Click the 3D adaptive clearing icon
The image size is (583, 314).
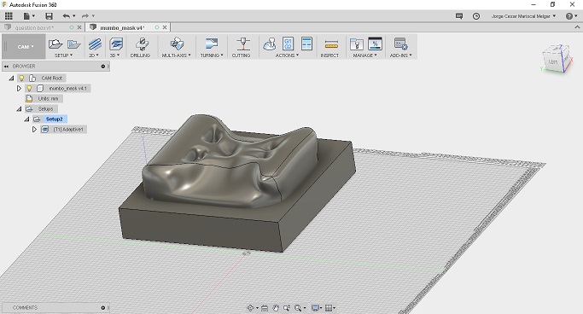pos(116,44)
